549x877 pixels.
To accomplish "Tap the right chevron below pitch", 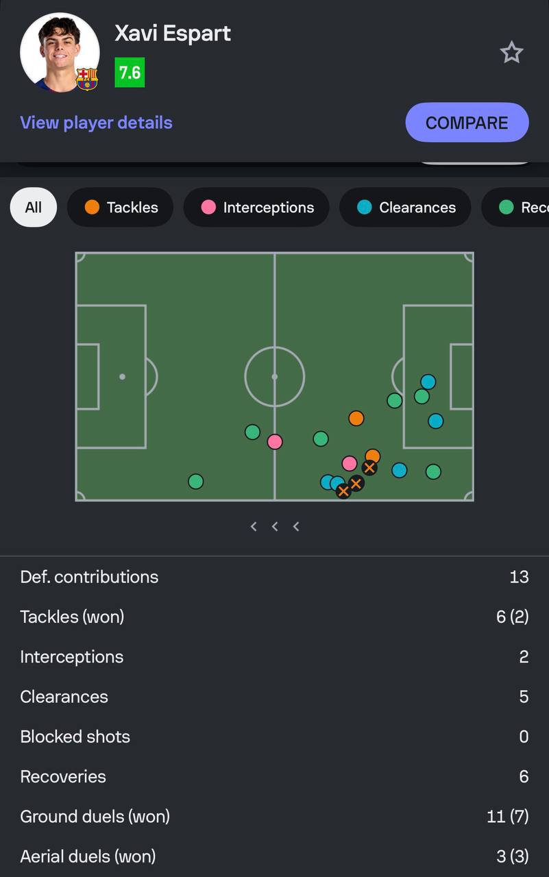I will [x=296, y=526].
